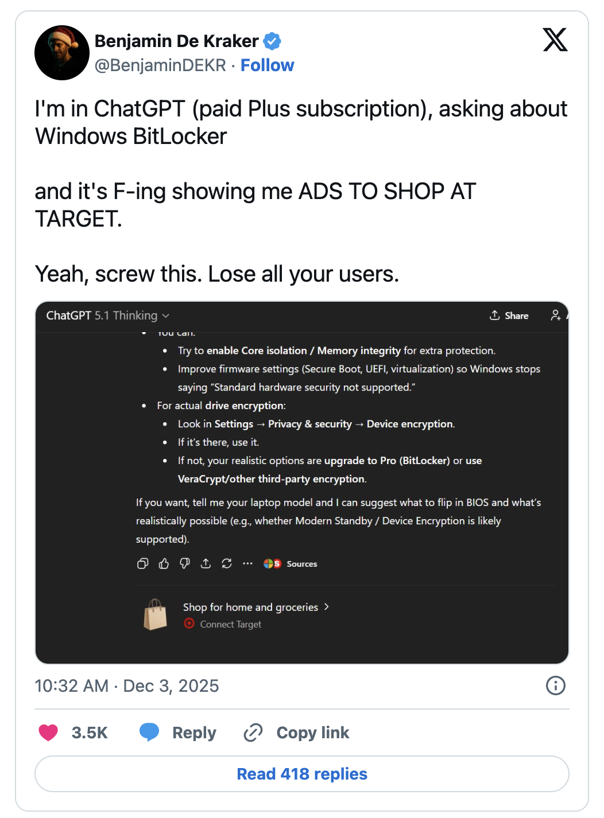604x818 pixels.
Task: Open the Sources list
Action: [291, 564]
